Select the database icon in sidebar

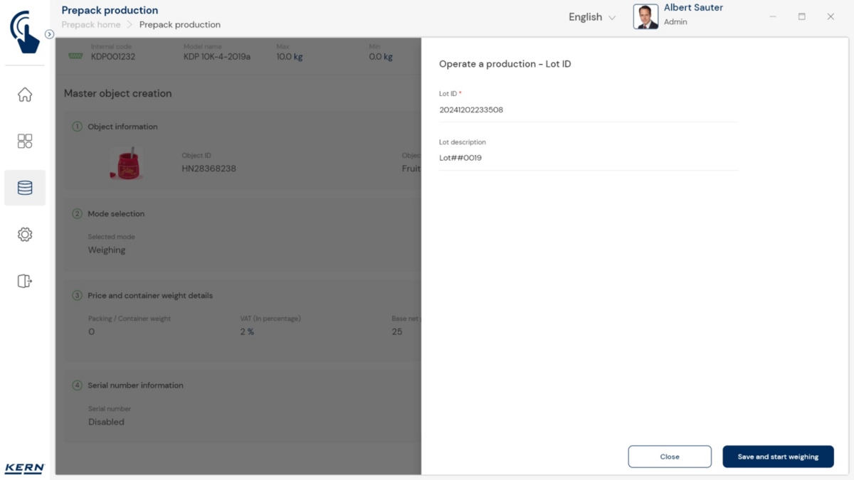(25, 188)
